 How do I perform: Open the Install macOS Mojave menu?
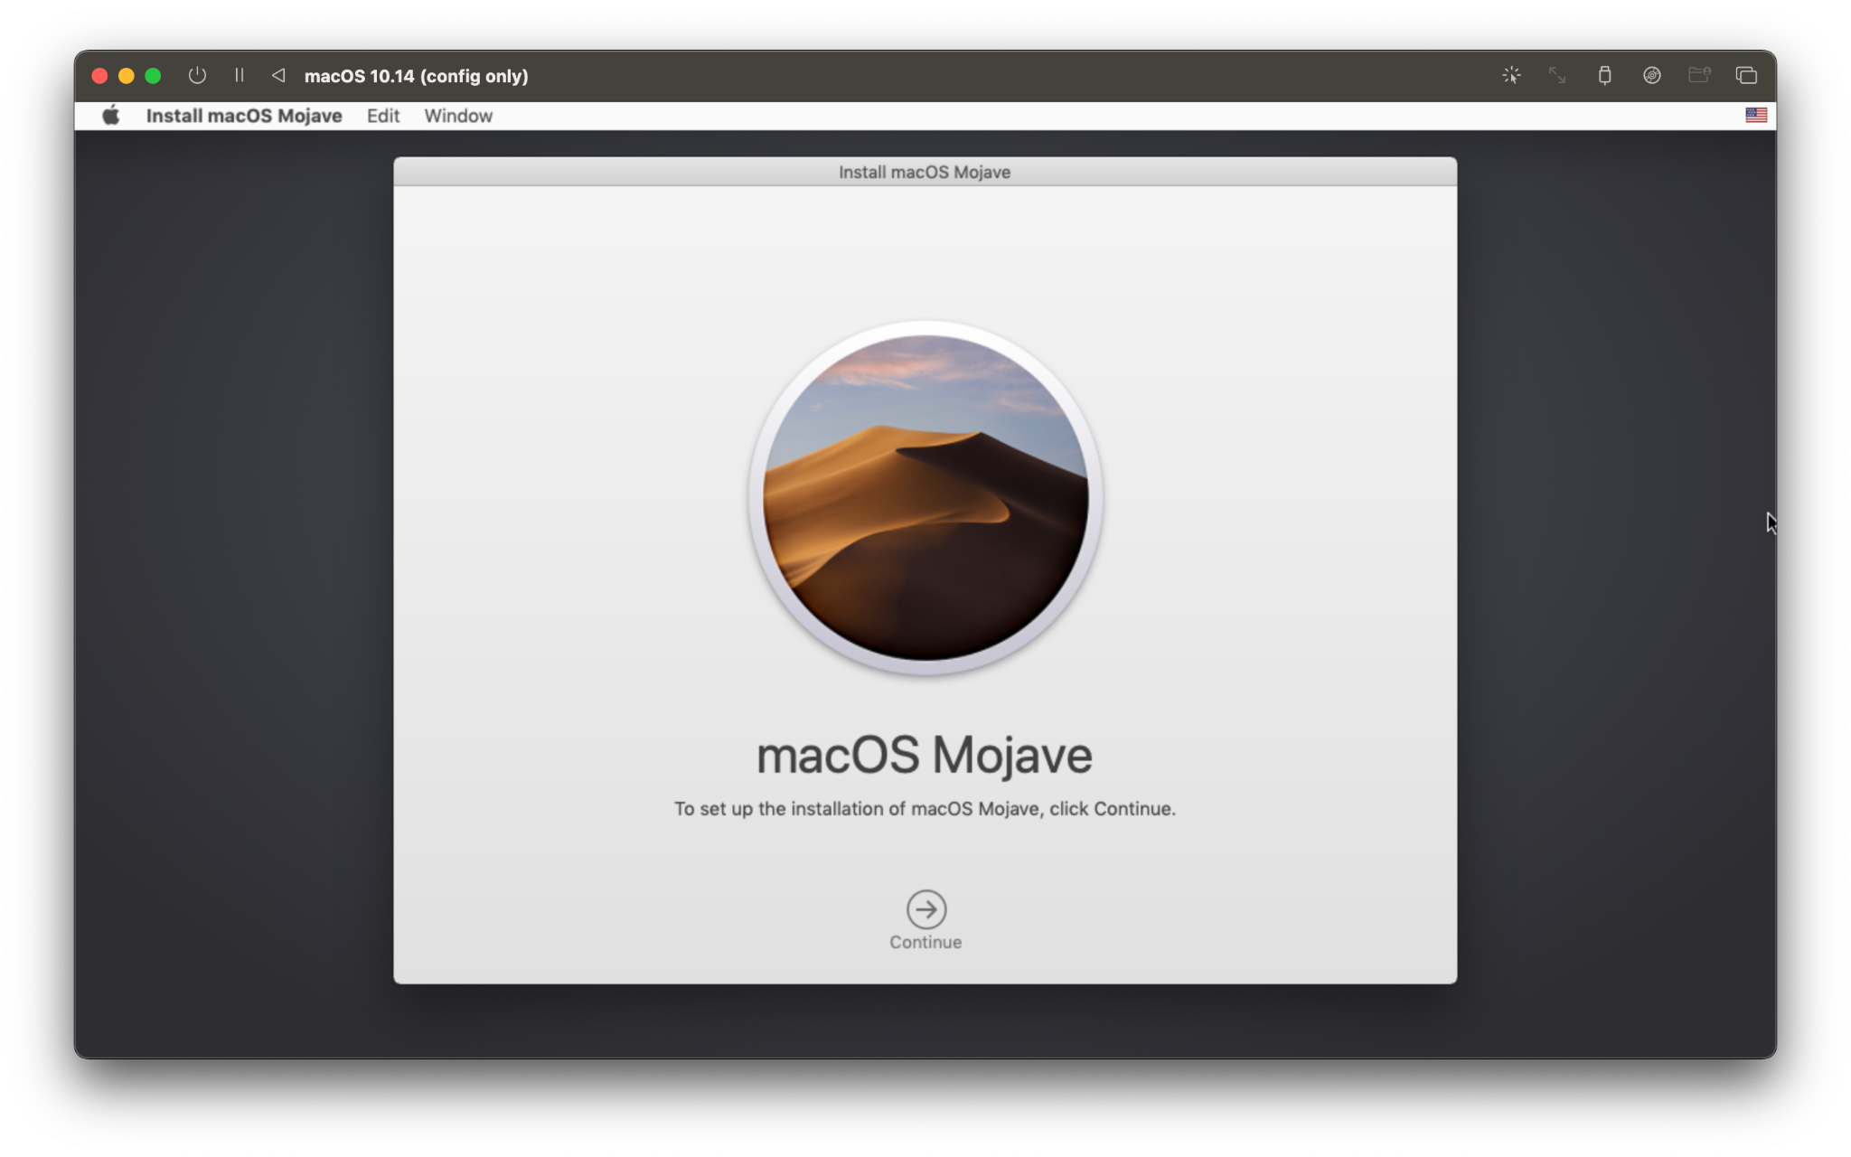pos(245,116)
